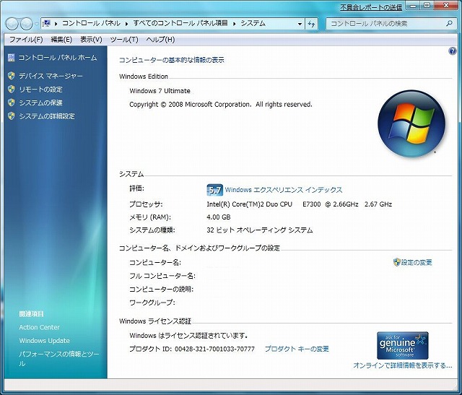Click shield icon beside リモートの設定
Screen dimensions: 462x395
click(x=12, y=89)
